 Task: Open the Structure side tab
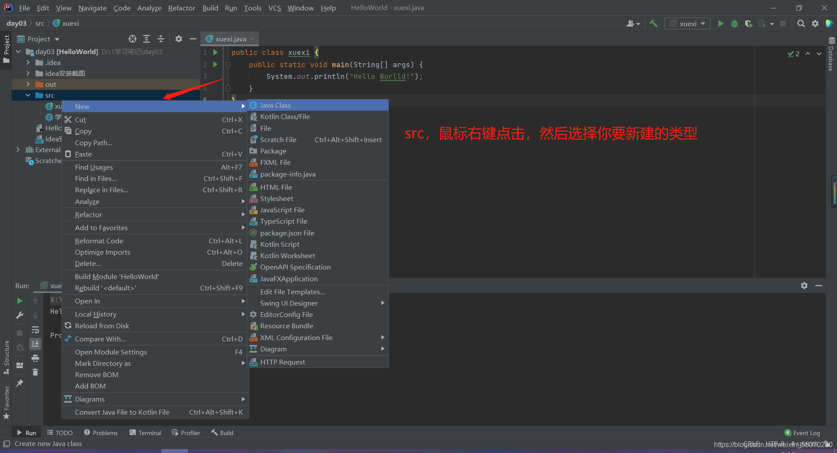point(6,357)
